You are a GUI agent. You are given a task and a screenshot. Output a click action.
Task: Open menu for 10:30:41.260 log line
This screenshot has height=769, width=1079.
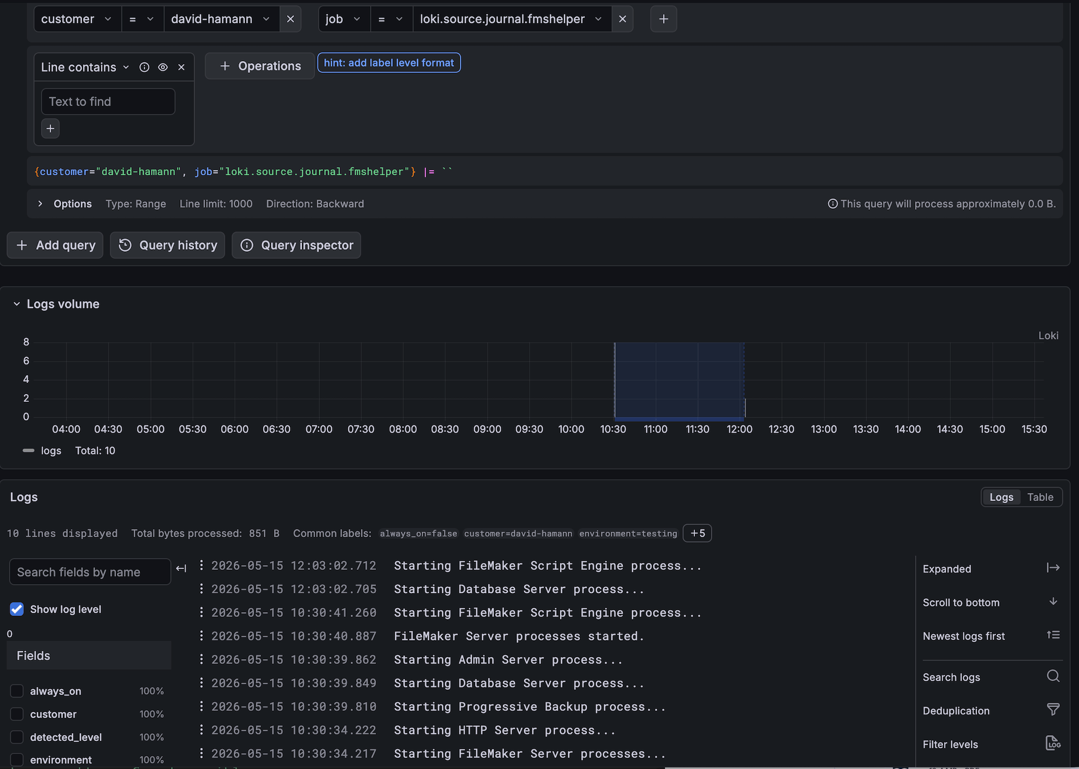pos(201,612)
